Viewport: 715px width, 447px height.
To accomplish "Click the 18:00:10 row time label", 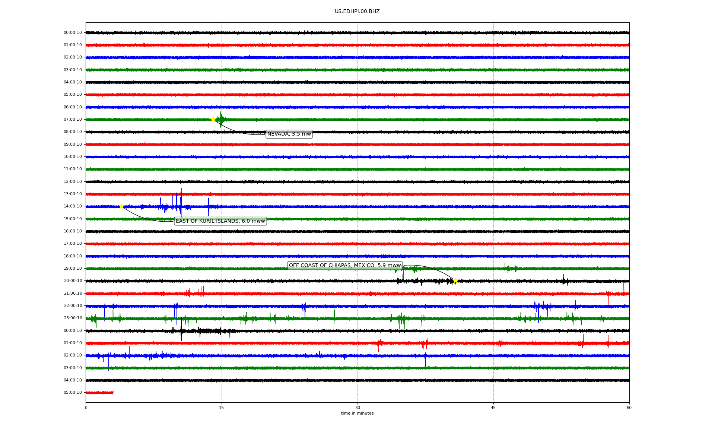I will (x=73, y=256).
